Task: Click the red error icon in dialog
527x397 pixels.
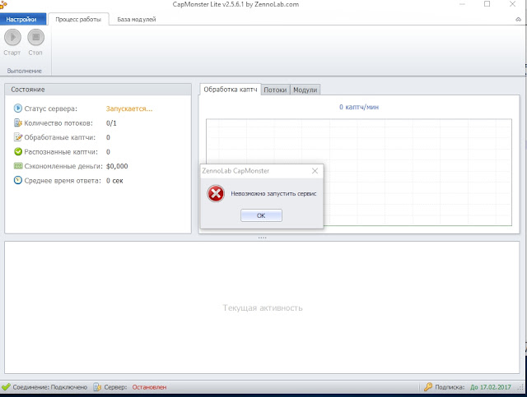Action: (x=216, y=194)
